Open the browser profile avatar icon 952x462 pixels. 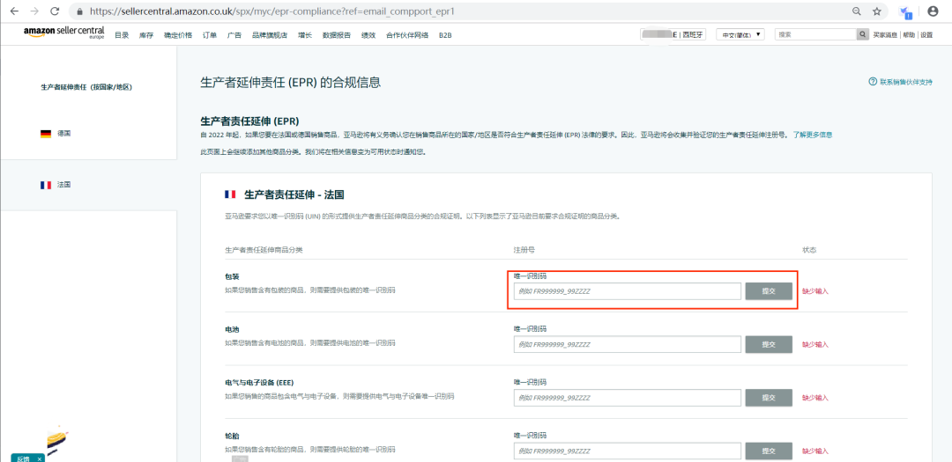933,11
